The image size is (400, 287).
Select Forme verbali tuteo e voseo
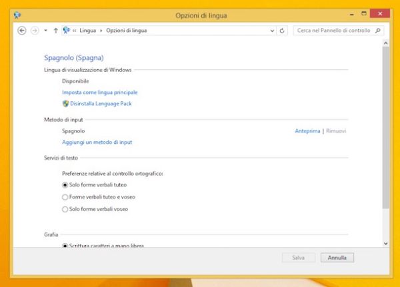[x=65, y=197]
